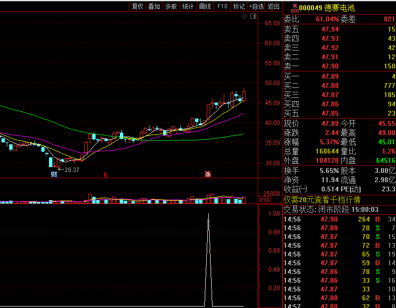This screenshot has height=308, width=396.
Task: Click the 返回 back button
Action: [274, 6]
